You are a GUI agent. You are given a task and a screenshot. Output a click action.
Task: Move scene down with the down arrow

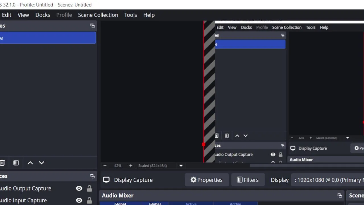(42, 163)
